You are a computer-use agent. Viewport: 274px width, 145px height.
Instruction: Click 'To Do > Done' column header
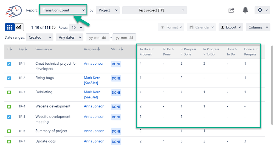[168, 52]
